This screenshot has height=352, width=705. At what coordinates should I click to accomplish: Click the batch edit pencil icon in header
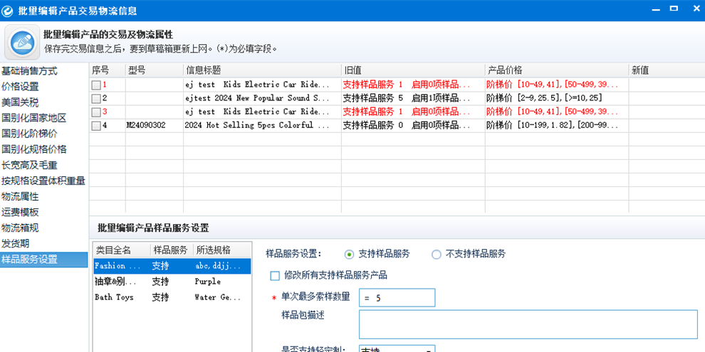click(x=22, y=42)
